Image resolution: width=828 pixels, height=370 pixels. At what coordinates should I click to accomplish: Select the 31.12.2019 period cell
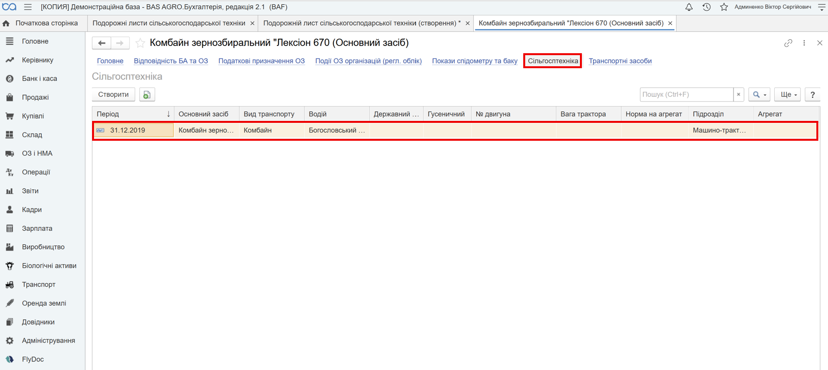(133, 130)
